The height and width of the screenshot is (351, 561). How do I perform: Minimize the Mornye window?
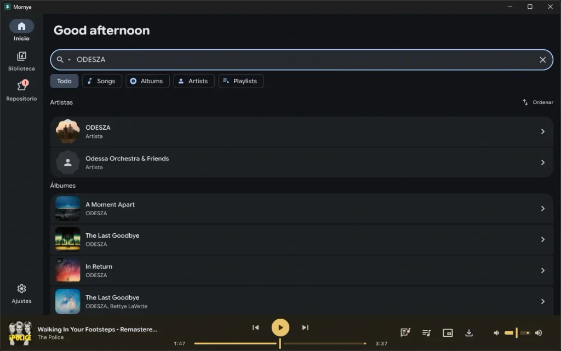tap(510, 7)
